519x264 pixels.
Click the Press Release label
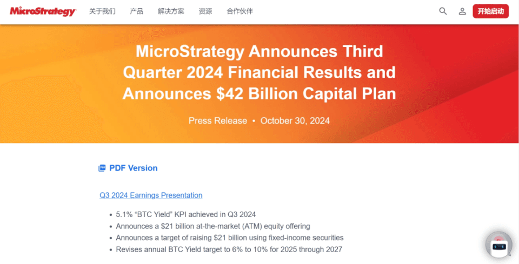point(218,120)
